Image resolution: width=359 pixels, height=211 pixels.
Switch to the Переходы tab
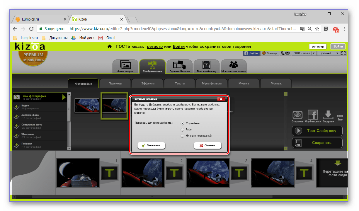pyautogui.click(x=115, y=84)
